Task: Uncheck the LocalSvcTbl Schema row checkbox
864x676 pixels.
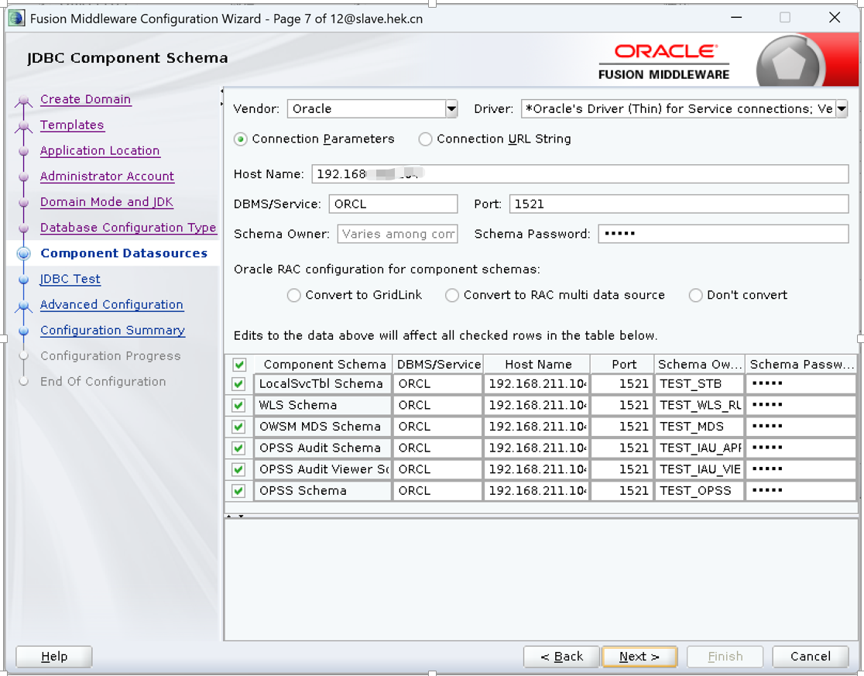Action: click(x=238, y=384)
